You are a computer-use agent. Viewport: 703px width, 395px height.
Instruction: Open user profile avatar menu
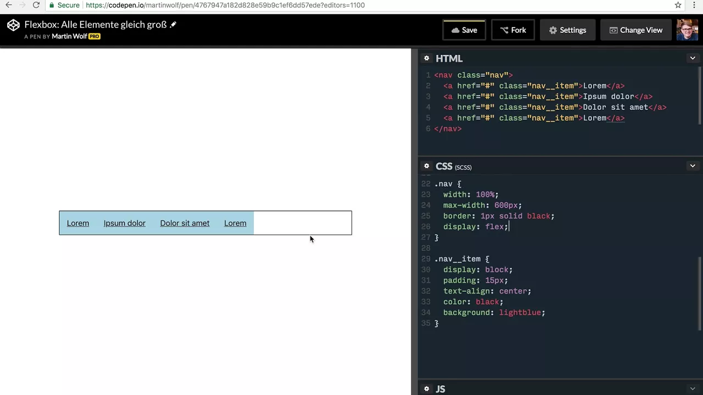point(687,30)
